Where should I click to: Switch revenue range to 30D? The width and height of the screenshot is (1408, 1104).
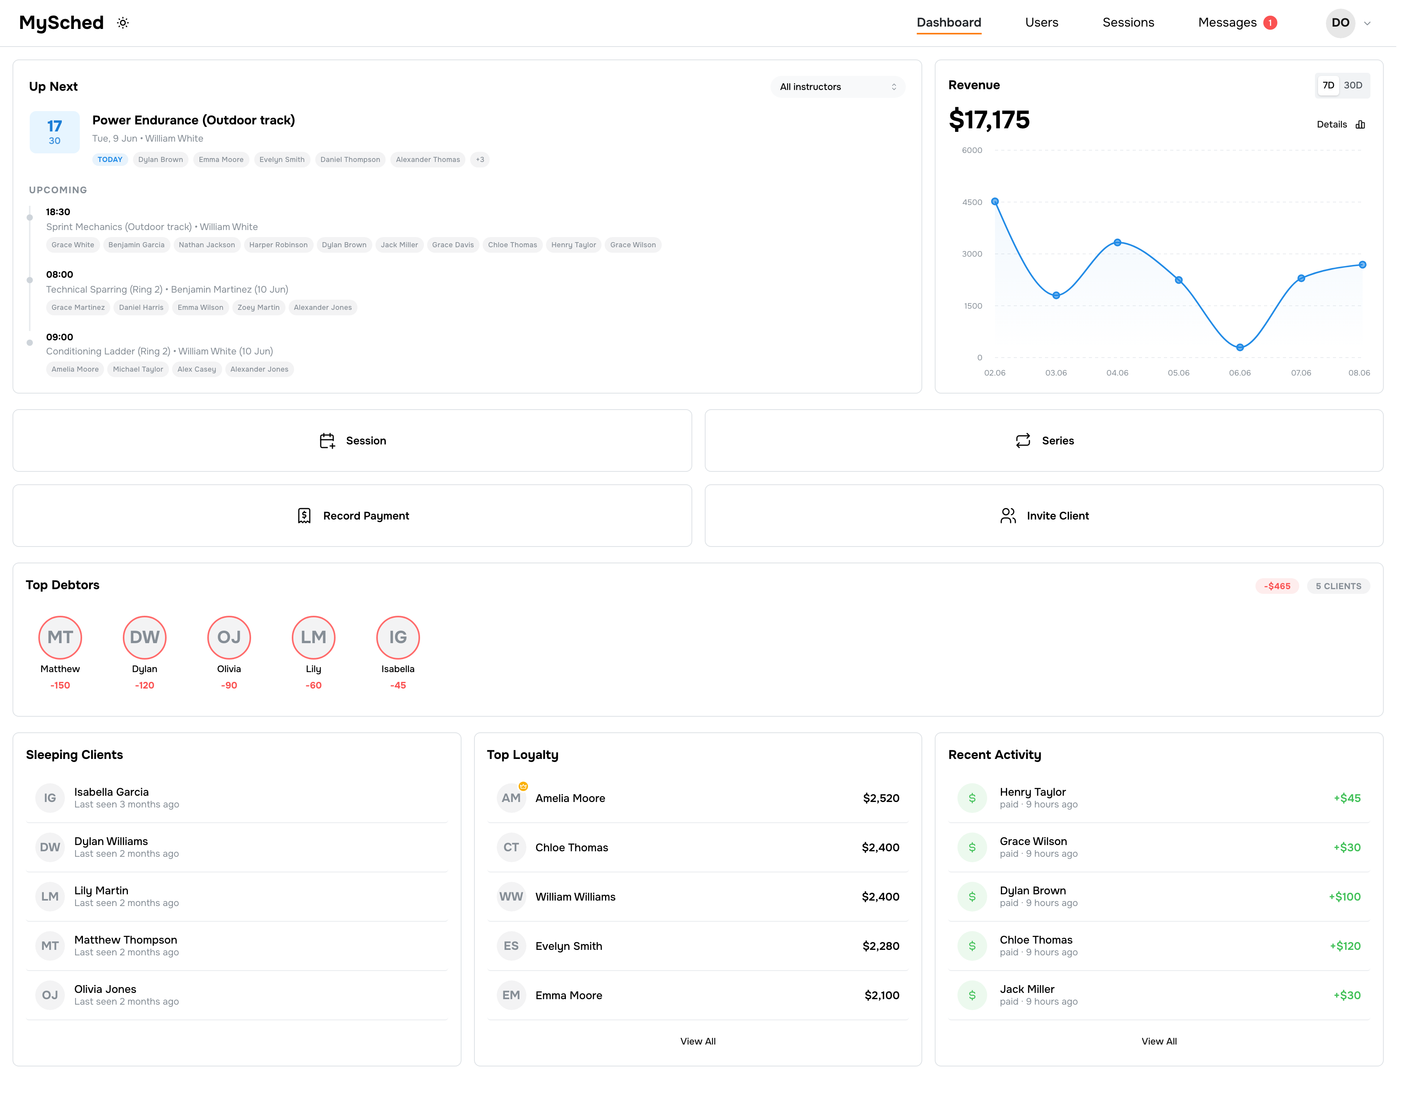[1364, 86]
